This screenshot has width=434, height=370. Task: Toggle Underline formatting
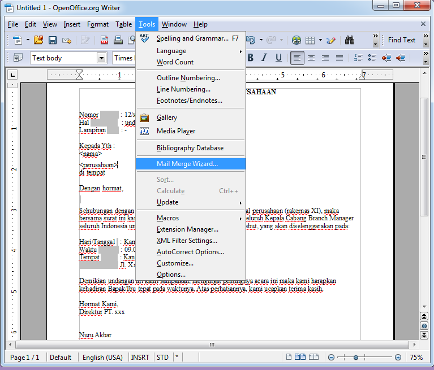[278, 58]
